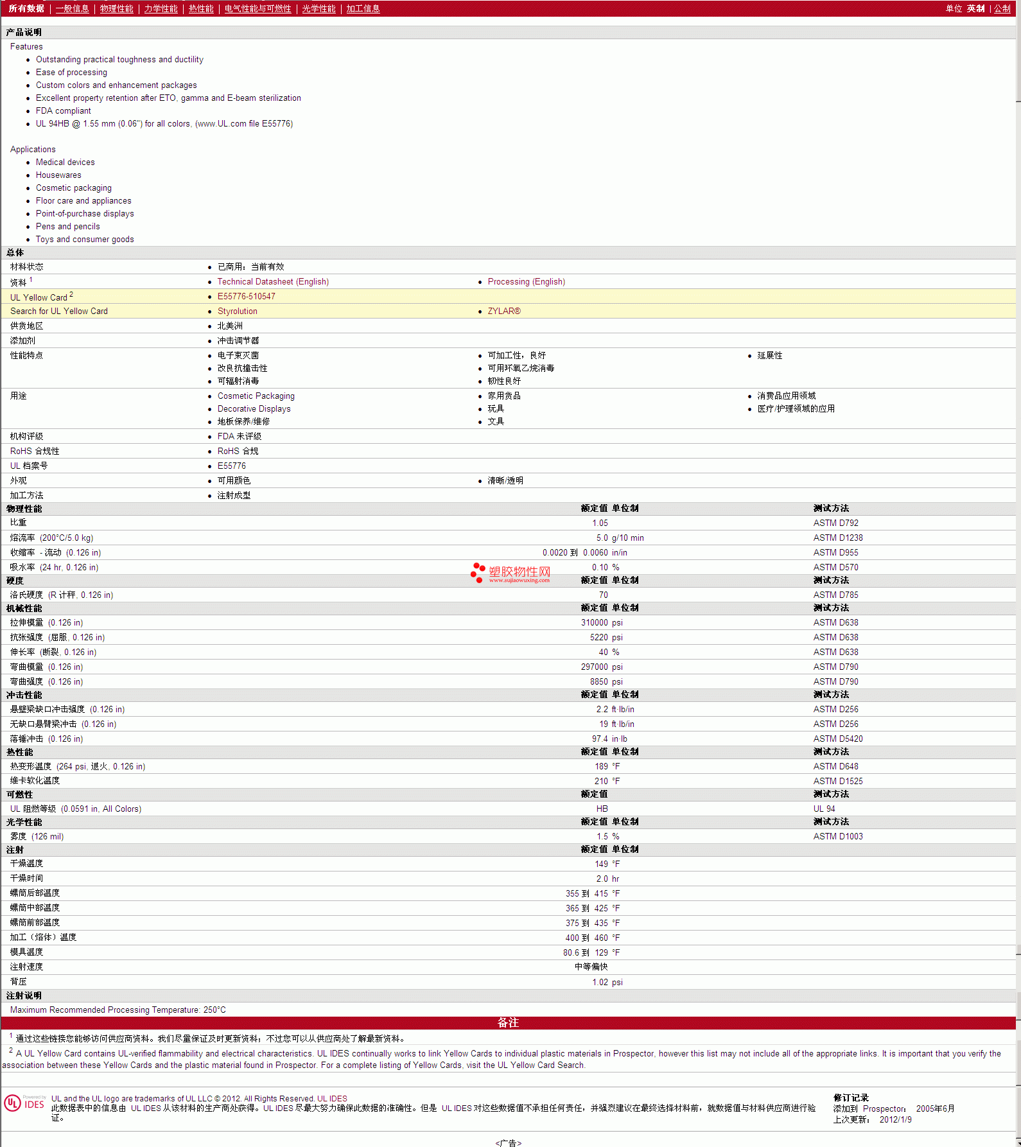Click the 落锤冲击 value 97.4 in·lb
This screenshot has width=1021, height=1147.
tap(609, 739)
